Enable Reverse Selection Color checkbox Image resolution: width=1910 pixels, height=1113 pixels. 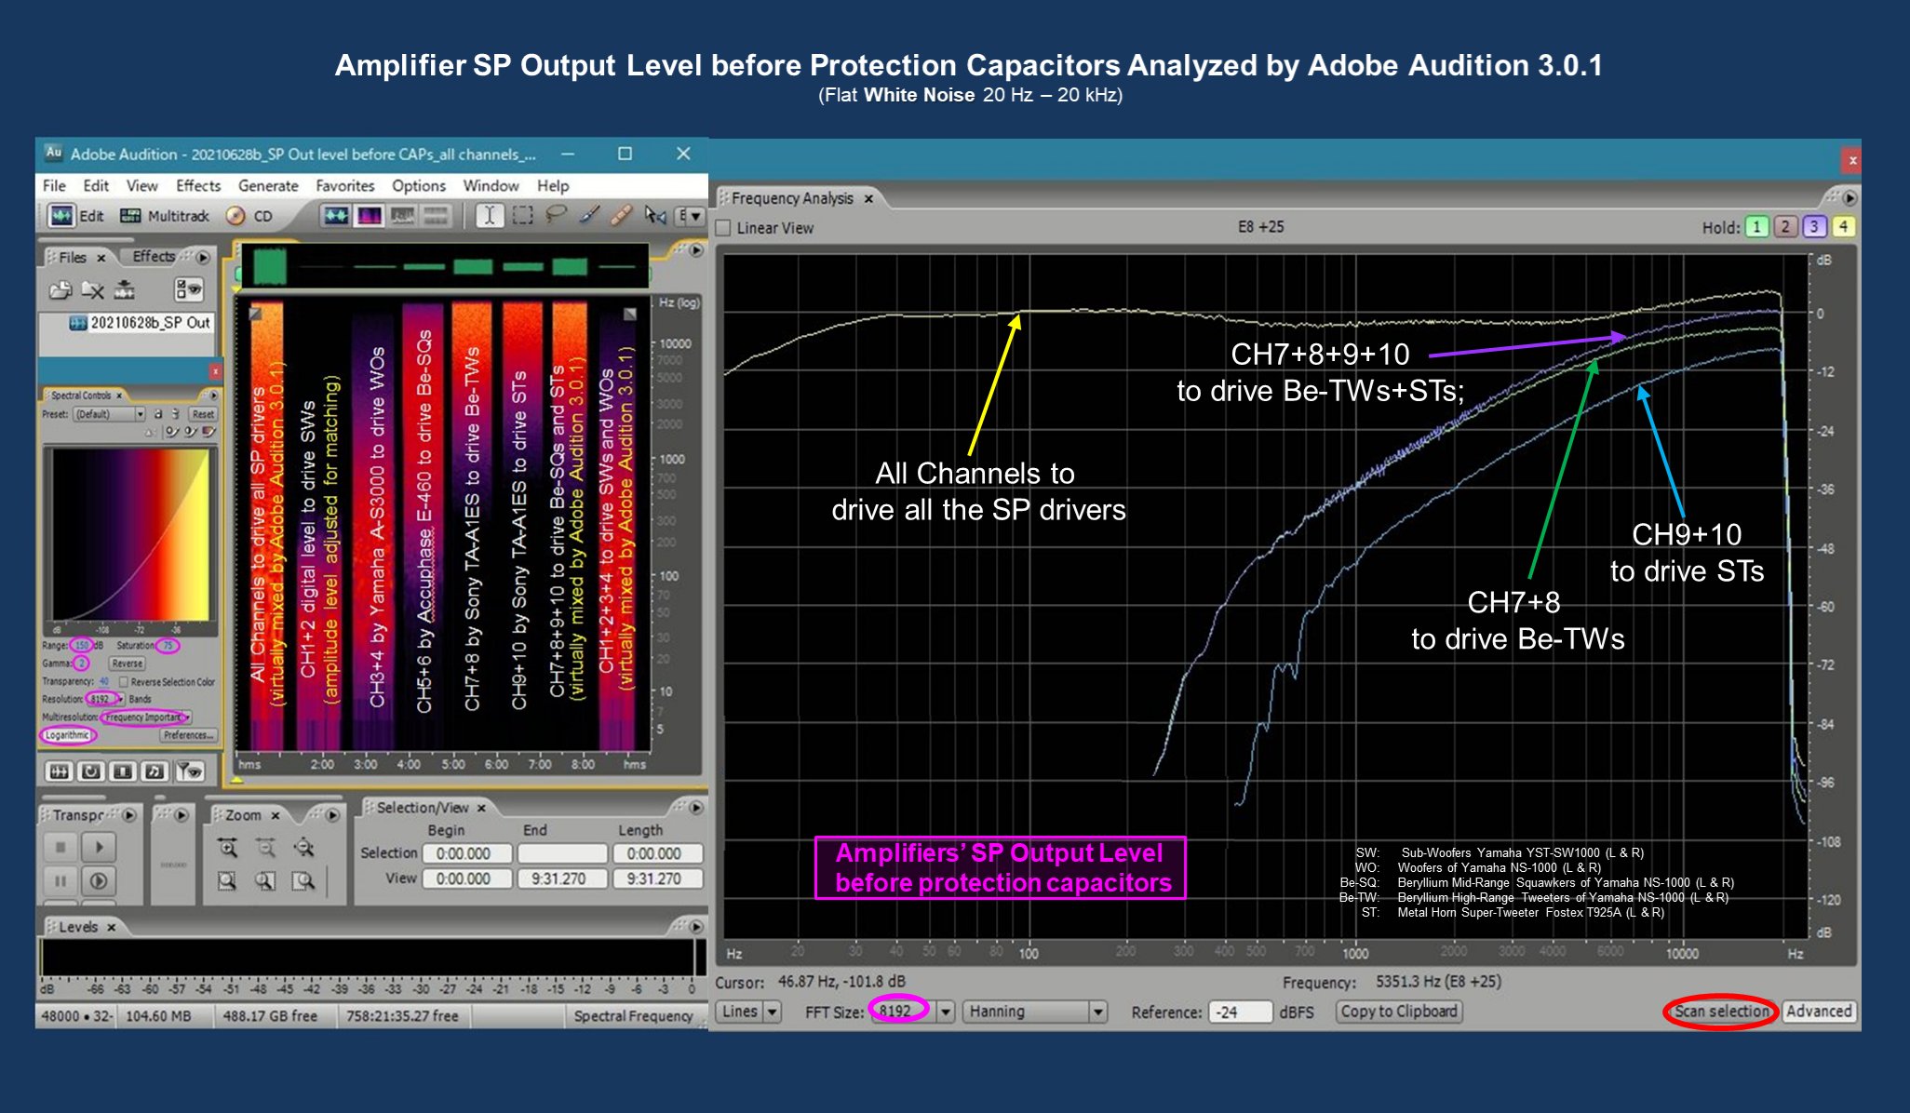click(x=124, y=681)
